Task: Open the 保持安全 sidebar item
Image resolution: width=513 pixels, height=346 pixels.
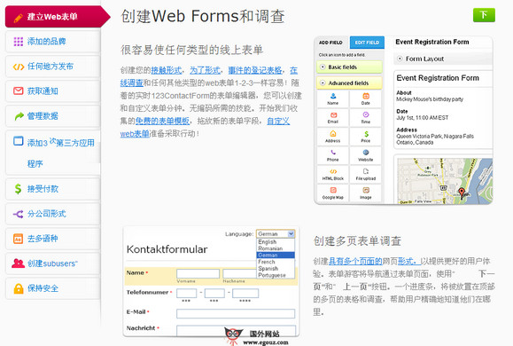Action: [53, 288]
